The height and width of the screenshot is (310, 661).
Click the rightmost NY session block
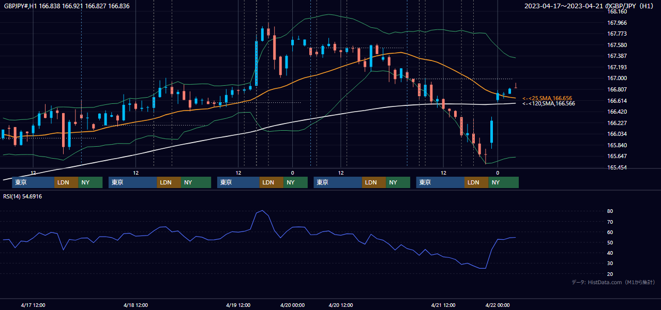point(503,182)
